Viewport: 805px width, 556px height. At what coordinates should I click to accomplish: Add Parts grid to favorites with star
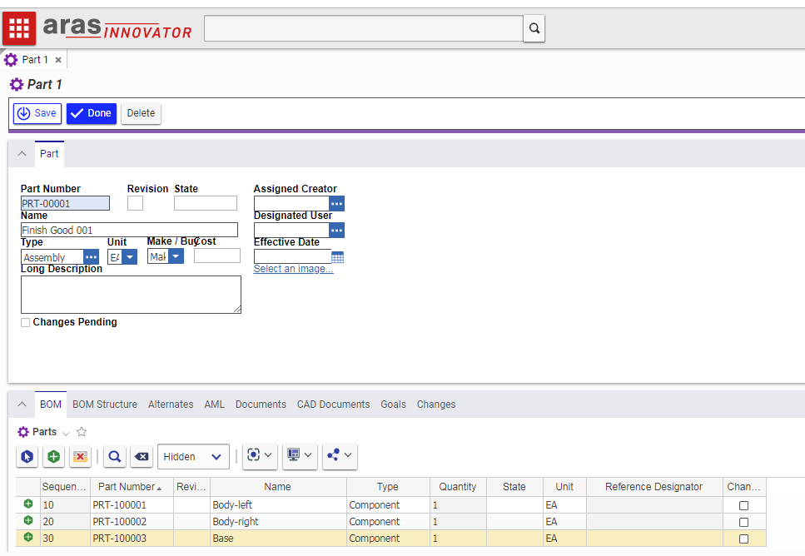(x=82, y=432)
